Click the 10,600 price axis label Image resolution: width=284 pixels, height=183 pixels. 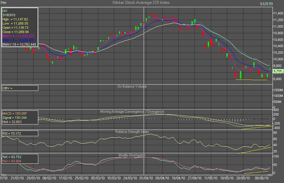pos(278,40)
